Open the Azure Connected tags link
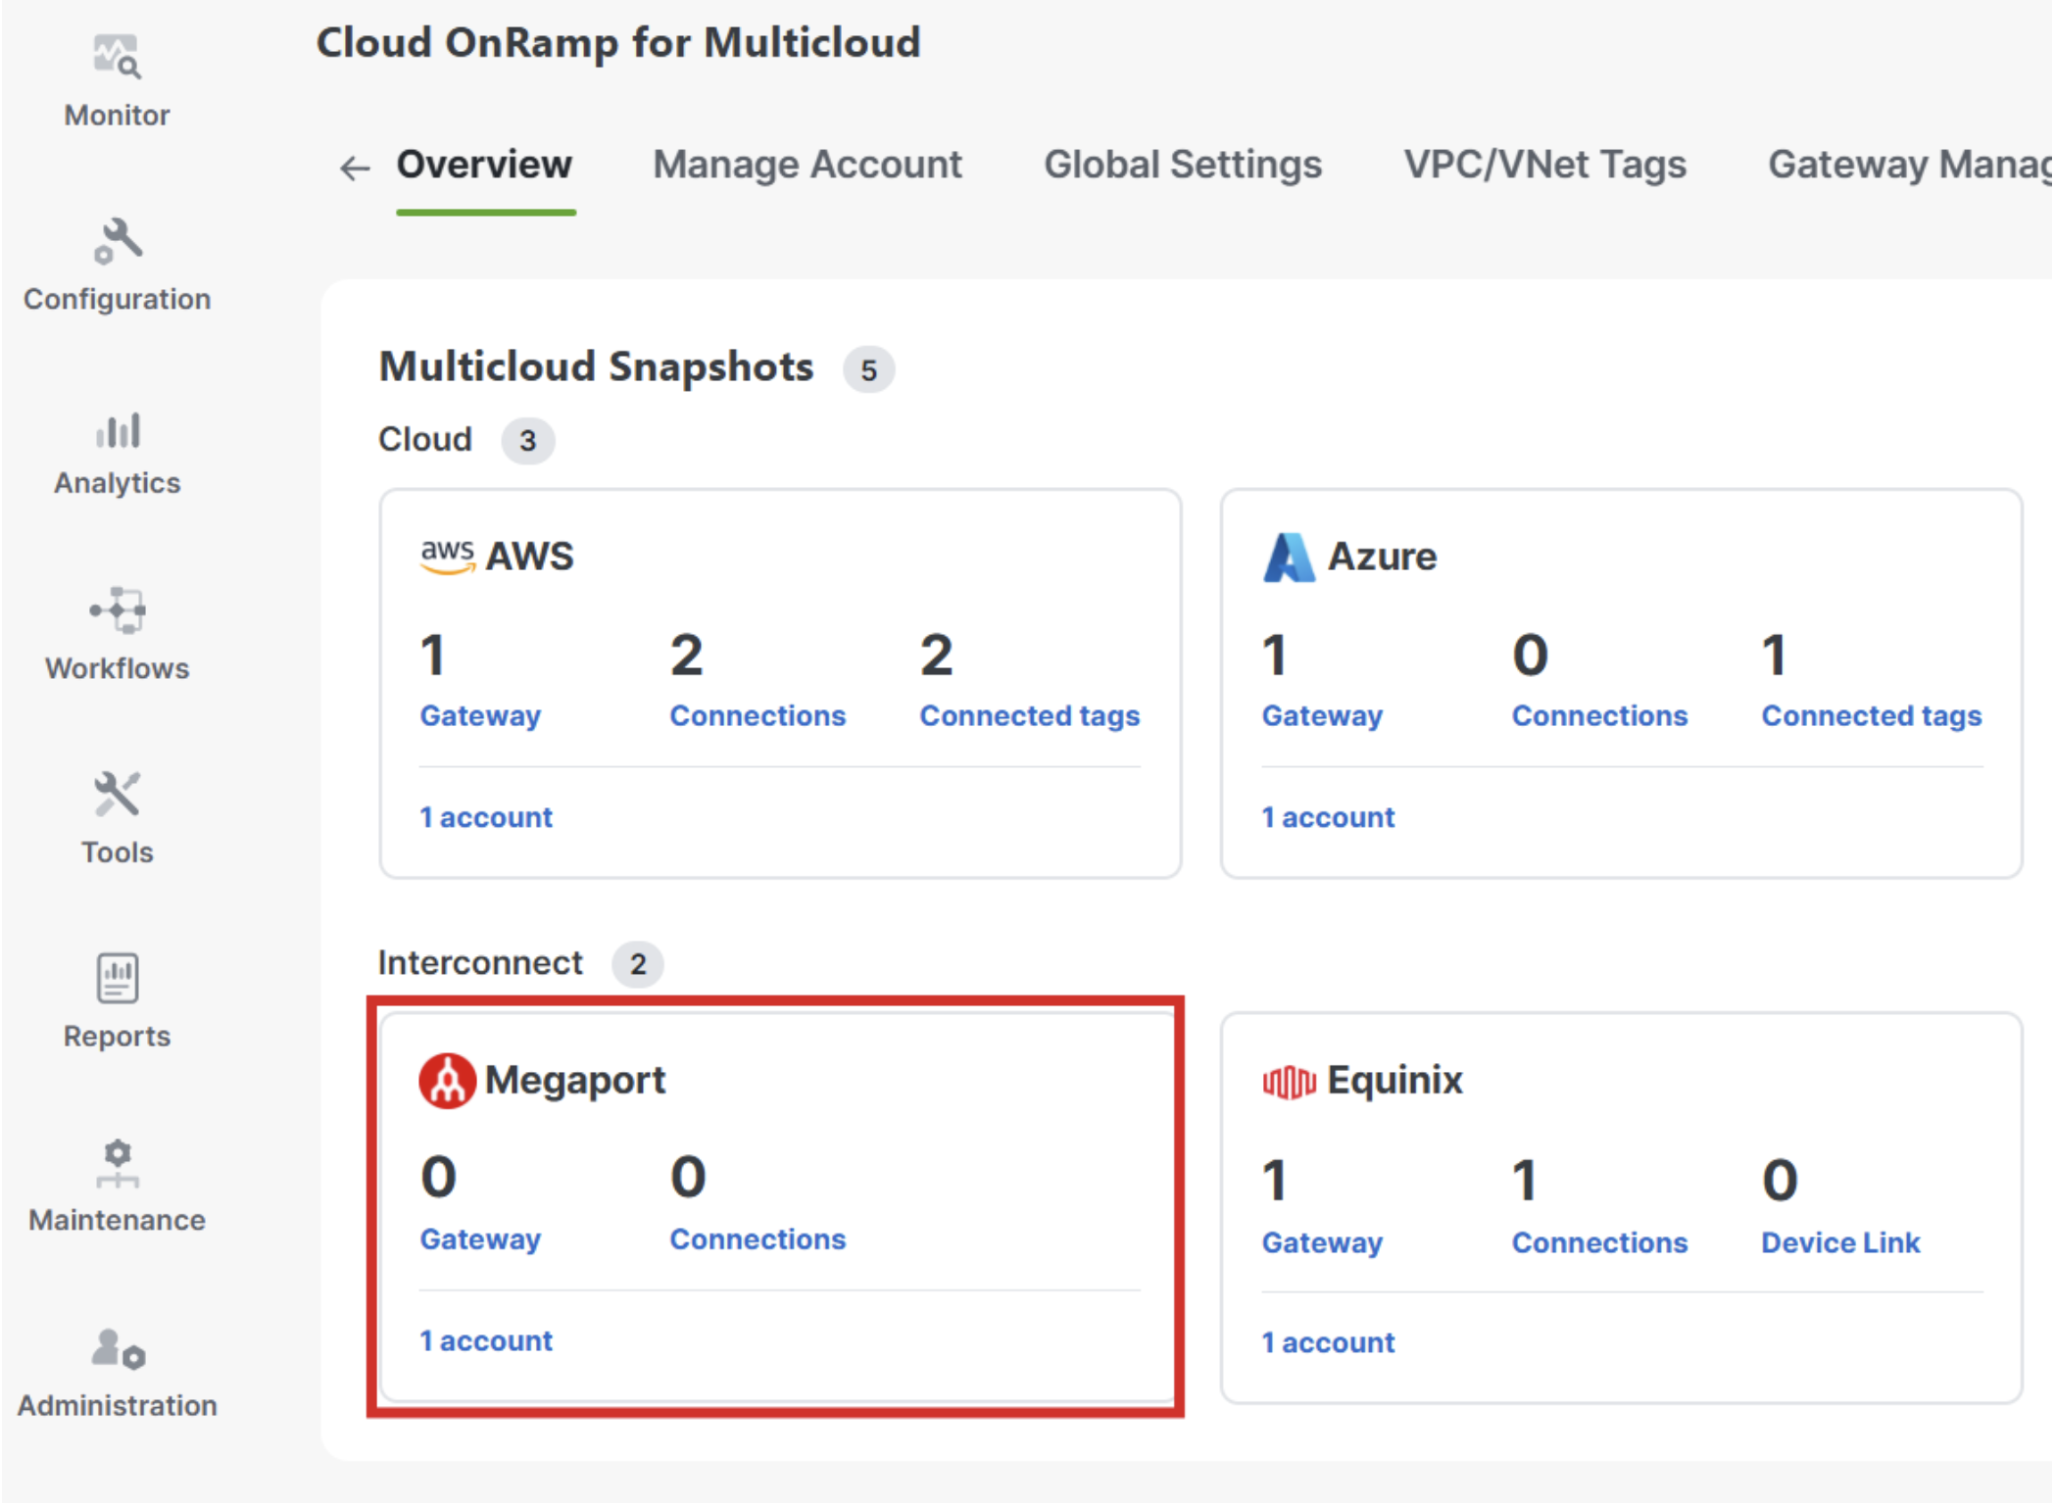The width and height of the screenshot is (2054, 1505). (x=1872, y=716)
